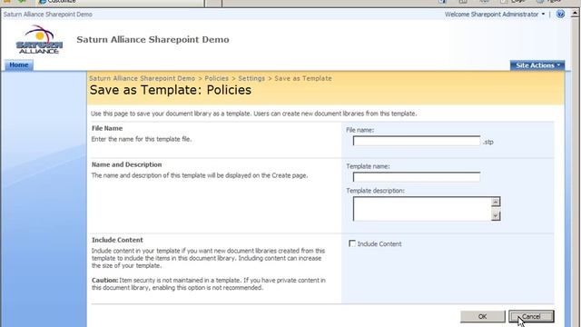Screen dimensions: 581x327
Task: Click 'Enter the name for this template file.' text
Action: pos(142,139)
